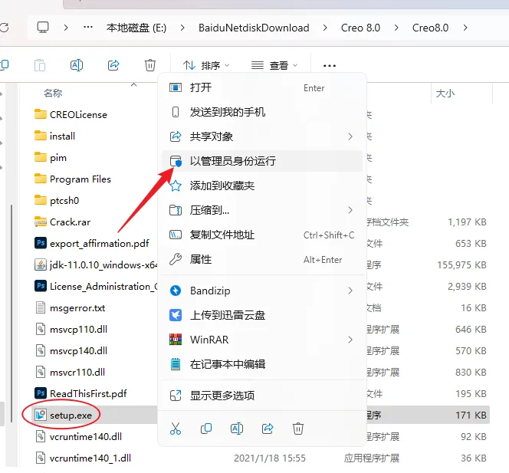509x473 pixels.
Task: Select the install folder
Action: point(62,136)
